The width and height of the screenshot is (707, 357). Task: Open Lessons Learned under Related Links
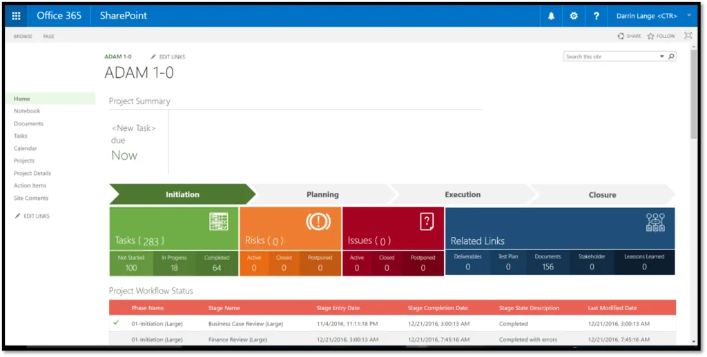644,262
